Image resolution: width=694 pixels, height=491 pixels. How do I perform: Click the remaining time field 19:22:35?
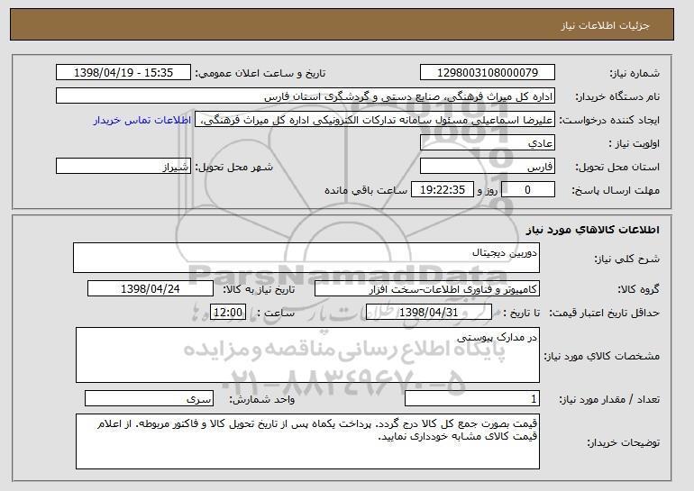tap(443, 190)
